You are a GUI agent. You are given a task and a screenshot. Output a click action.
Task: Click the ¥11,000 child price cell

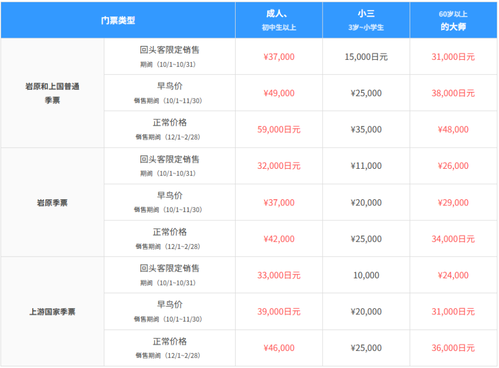(366, 166)
